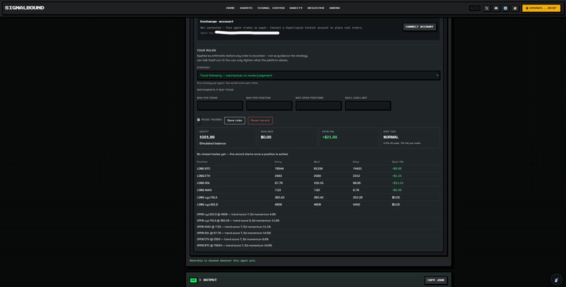Click the Copy JSON button
The height and width of the screenshot is (287, 566).
(x=436, y=280)
